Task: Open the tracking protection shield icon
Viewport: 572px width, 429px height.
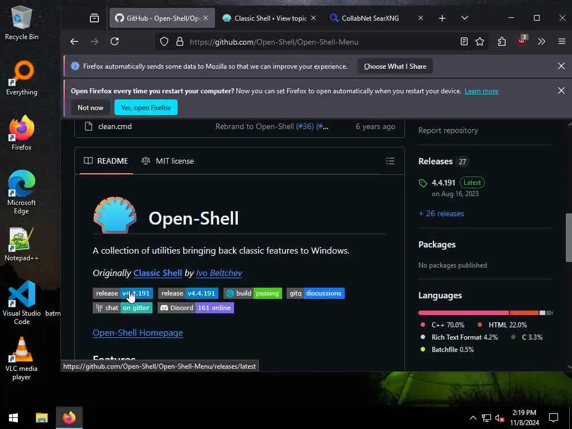Action: pos(164,41)
